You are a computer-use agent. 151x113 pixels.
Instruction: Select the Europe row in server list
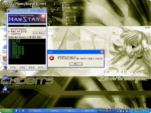pos(27,45)
